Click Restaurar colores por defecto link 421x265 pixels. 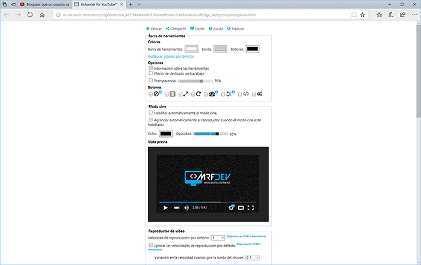[x=171, y=56]
